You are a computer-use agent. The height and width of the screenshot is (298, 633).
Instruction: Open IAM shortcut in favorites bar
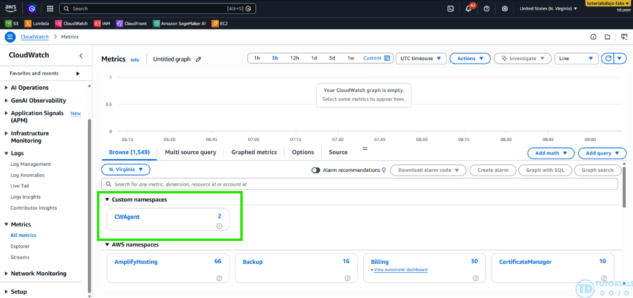102,24
